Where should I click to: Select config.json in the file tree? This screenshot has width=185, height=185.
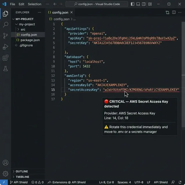(x=28, y=35)
